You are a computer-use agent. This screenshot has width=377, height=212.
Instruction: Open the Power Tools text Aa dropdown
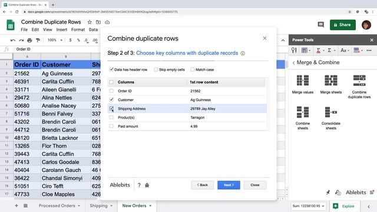tap(345, 50)
